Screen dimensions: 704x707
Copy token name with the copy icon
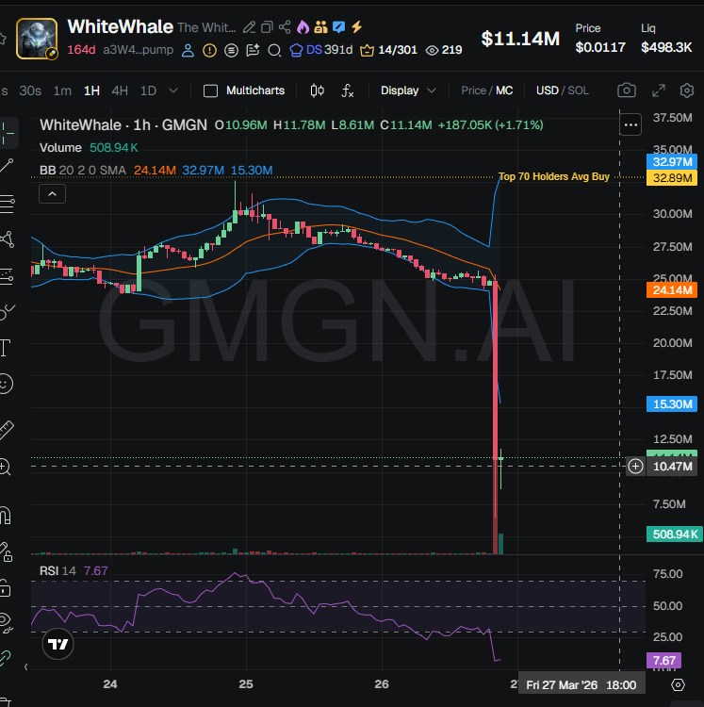coord(267,27)
